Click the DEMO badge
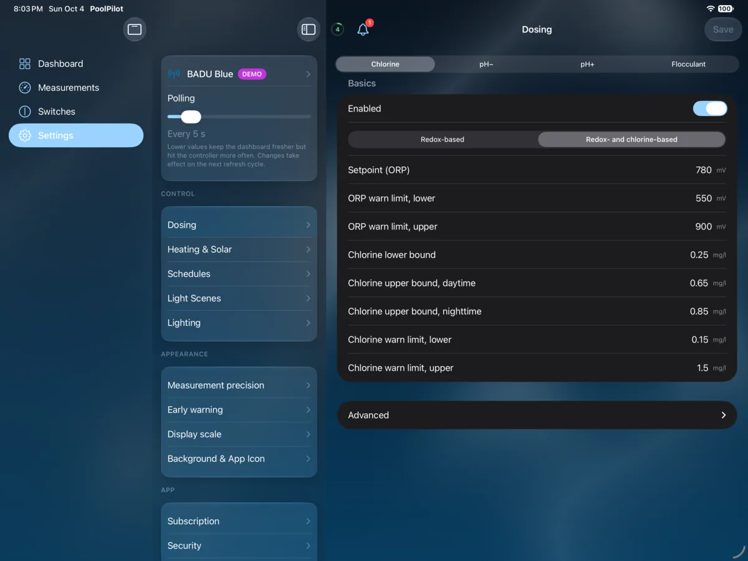The image size is (748, 561). 252,74
